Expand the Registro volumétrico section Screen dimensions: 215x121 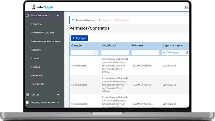pos(58,102)
